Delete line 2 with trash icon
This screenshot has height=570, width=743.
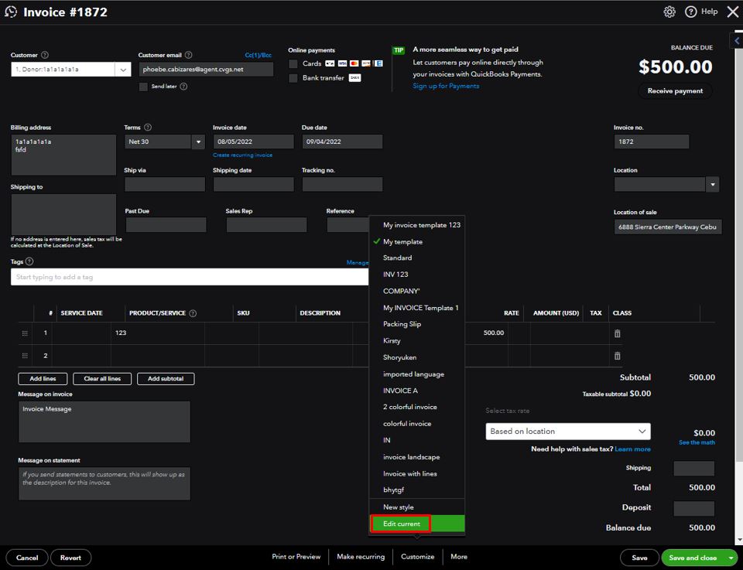click(617, 356)
